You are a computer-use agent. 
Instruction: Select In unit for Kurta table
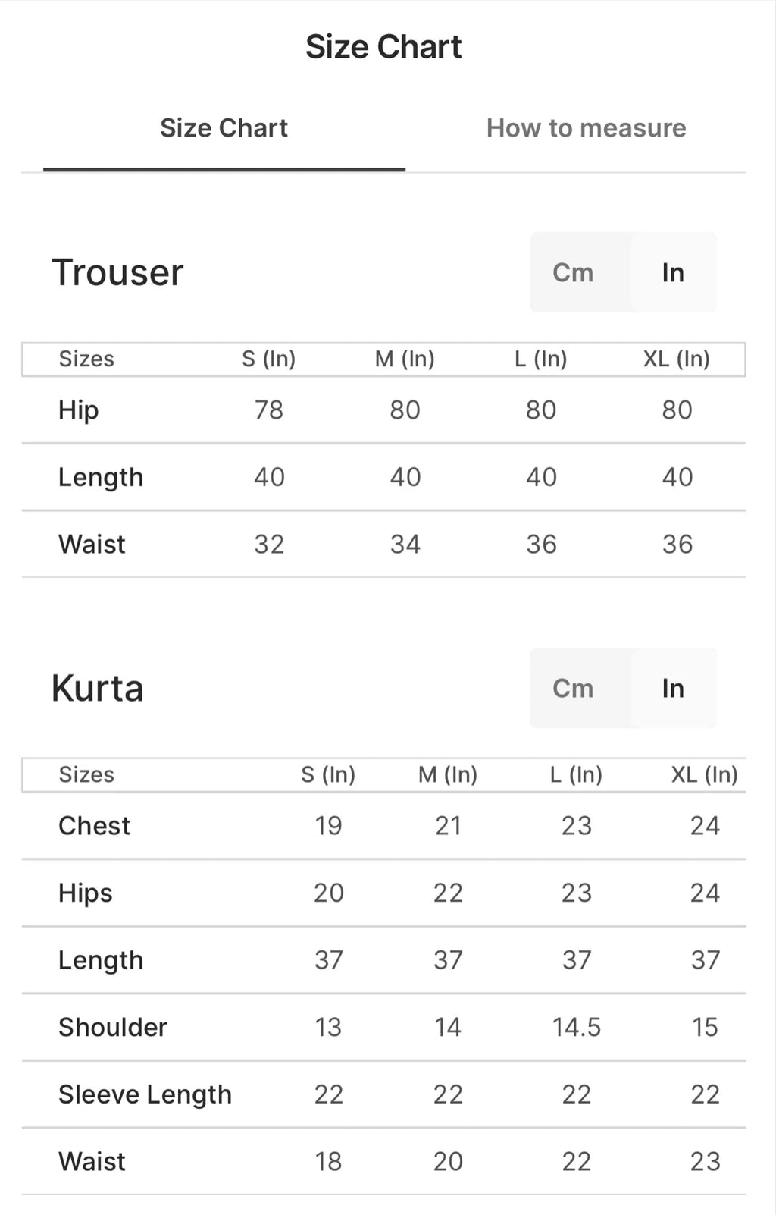(673, 688)
